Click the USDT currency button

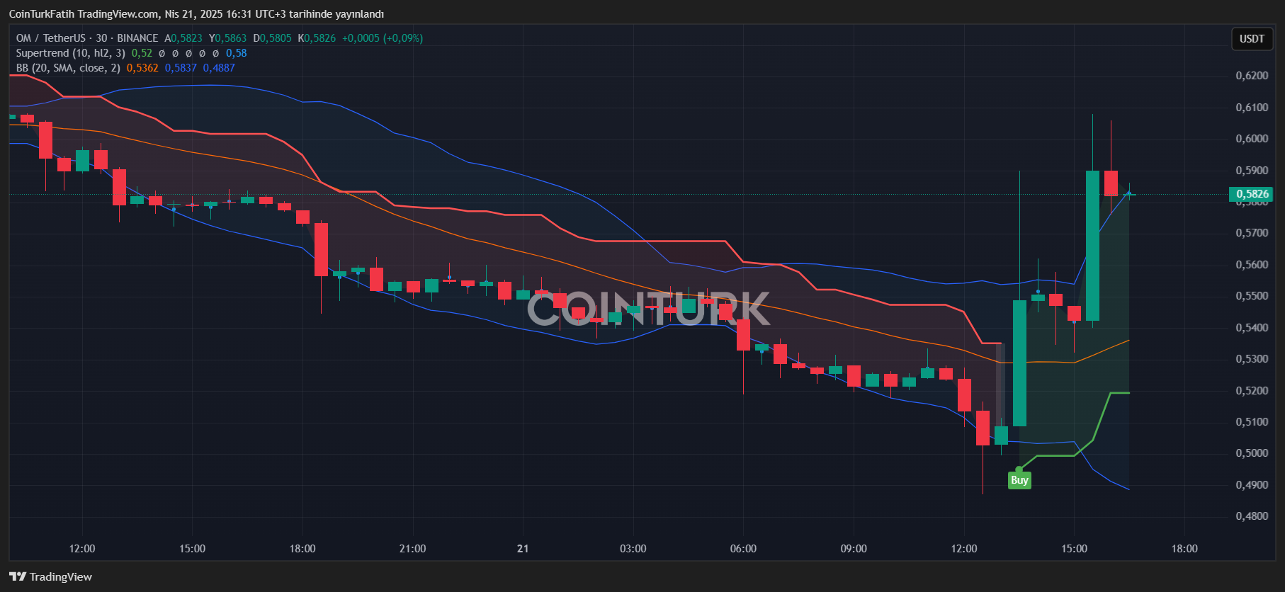[x=1252, y=39]
